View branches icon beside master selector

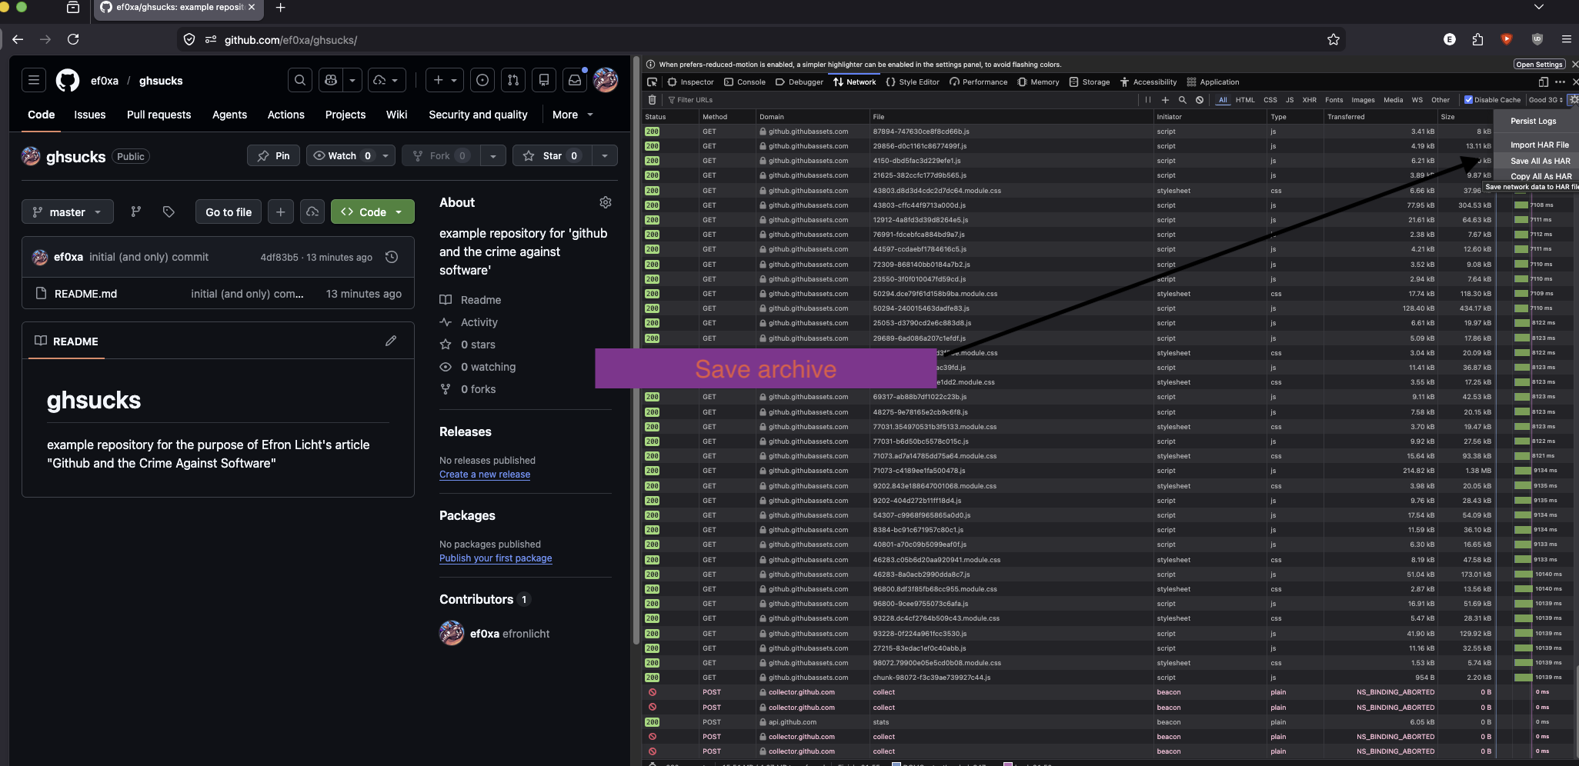click(136, 211)
